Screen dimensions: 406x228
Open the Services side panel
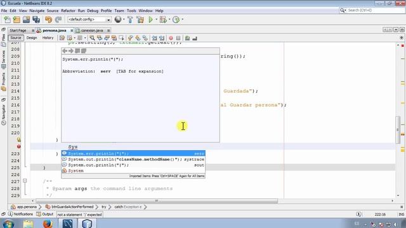3,60
